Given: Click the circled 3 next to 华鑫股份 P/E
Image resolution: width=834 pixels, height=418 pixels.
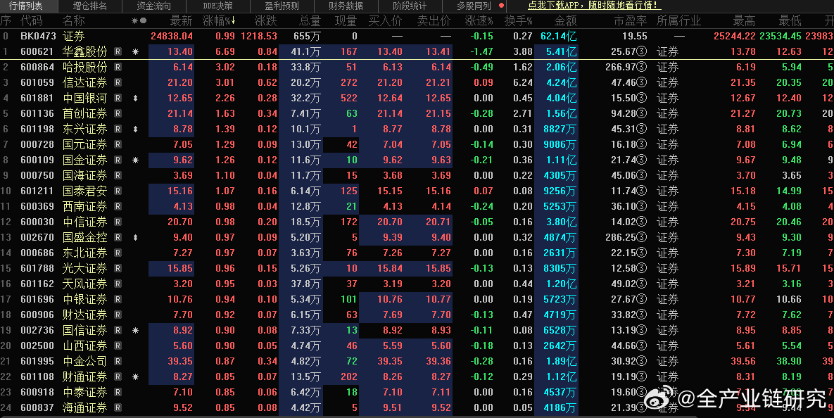Looking at the screenshot, I should coord(642,51).
